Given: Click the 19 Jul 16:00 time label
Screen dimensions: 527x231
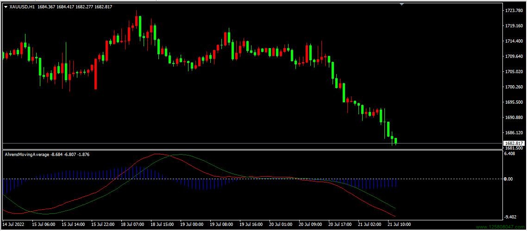Looking at the screenshot, I should tap(251, 224).
